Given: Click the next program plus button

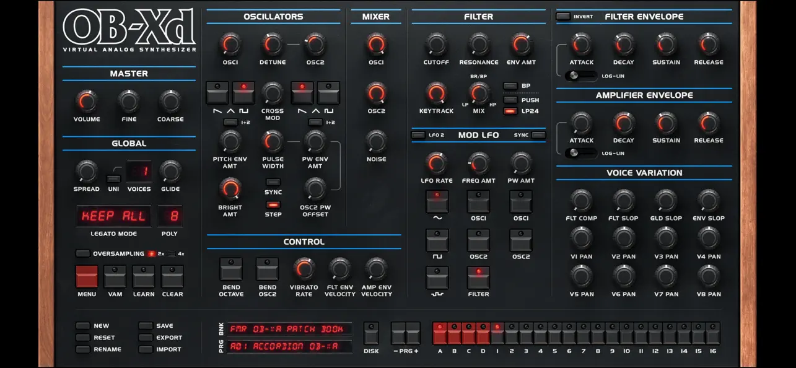Looking at the screenshot, I should pyautogui.click(x=413, y=333).
